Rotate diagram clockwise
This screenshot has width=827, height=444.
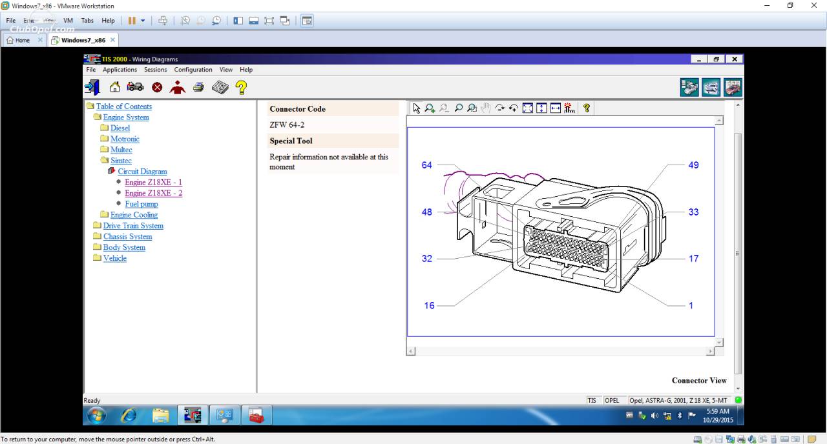point(499,108)
